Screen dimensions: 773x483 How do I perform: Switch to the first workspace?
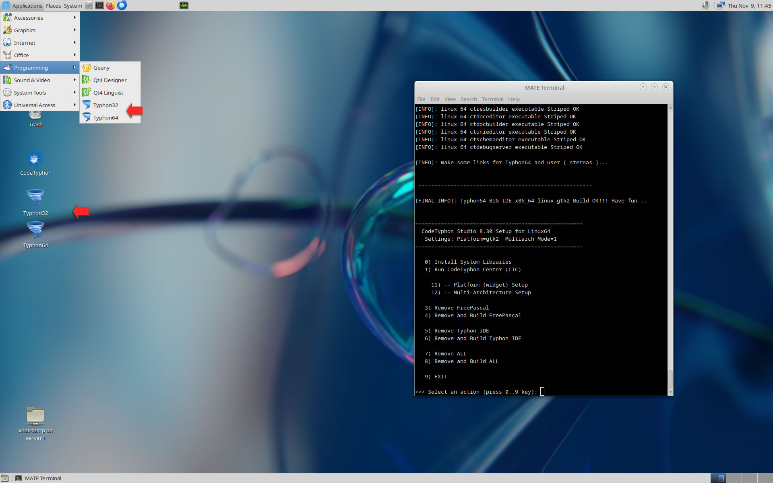tap(718, 478)
